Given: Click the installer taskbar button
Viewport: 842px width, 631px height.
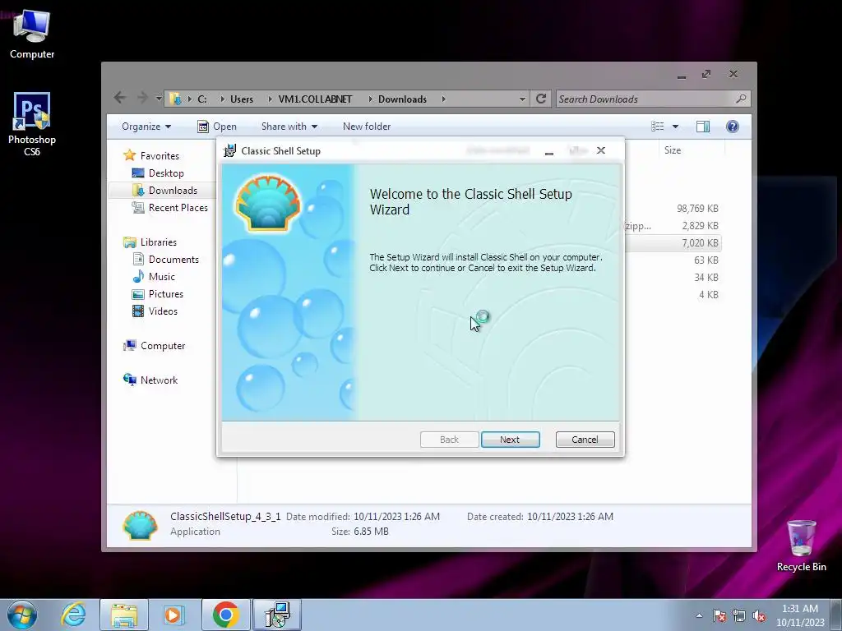Looking at the screenshot, I should pyautogui.click(x=277, y=615).
